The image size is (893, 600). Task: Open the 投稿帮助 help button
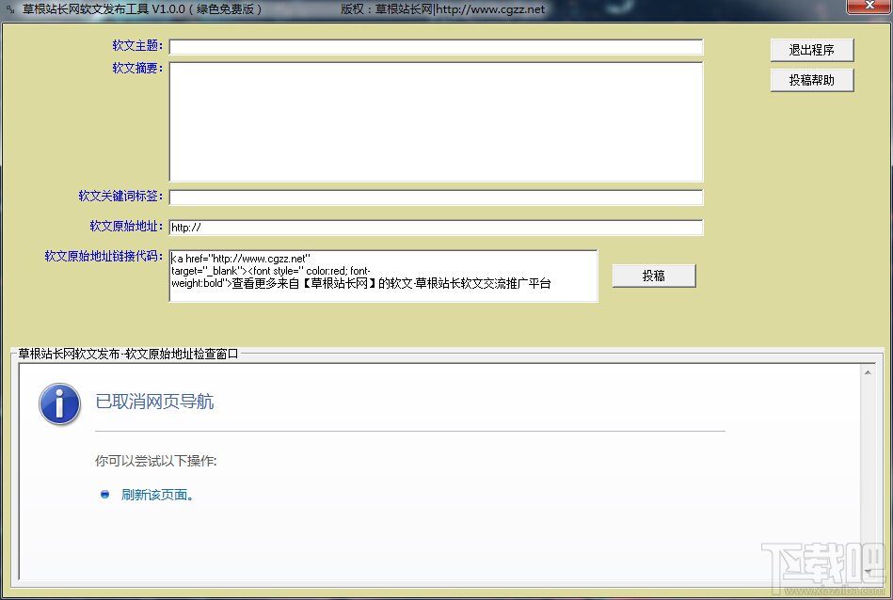pos(811,80)
